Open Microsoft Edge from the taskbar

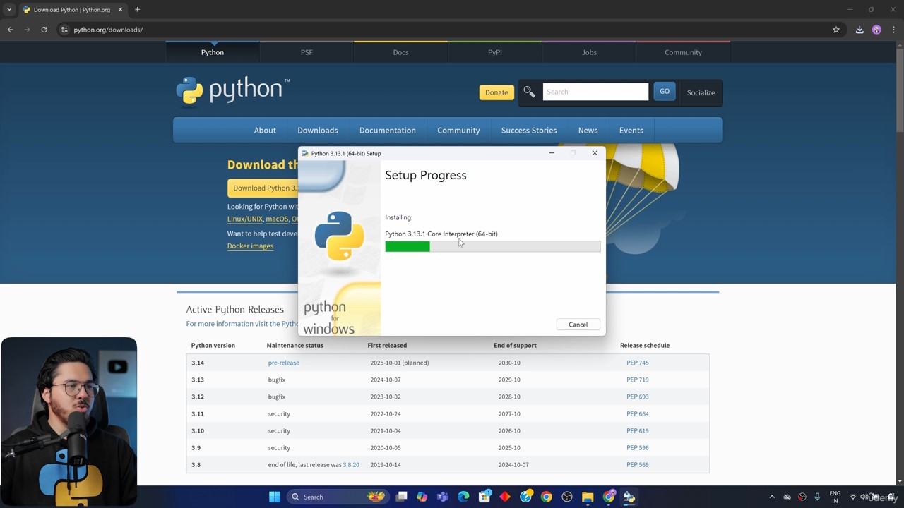pyautogui.click(x=463, y=497)
